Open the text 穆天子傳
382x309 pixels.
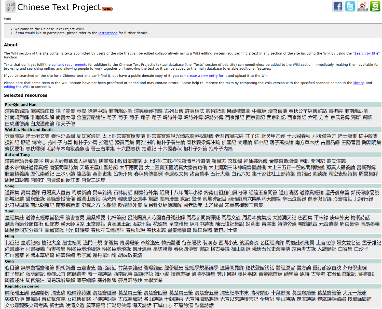pos(65,124)
